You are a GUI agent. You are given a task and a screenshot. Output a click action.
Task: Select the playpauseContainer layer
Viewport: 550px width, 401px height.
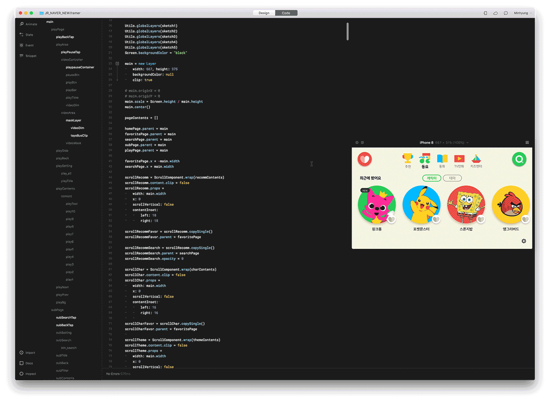point(80,67)
